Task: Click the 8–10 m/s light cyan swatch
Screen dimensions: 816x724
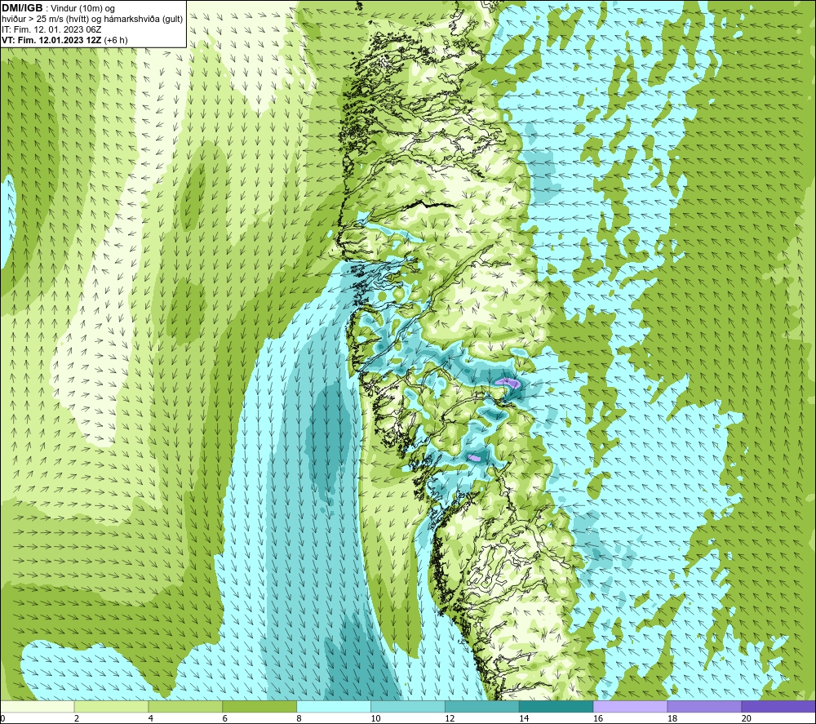Action: (x=334, y=706)
